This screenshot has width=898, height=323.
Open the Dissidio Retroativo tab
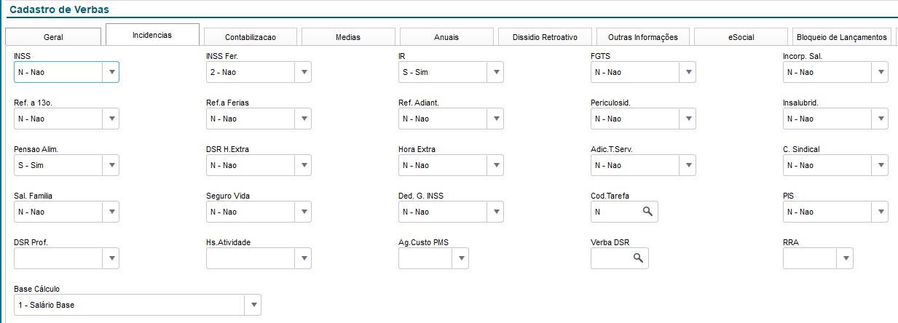(x=545, y=37)
